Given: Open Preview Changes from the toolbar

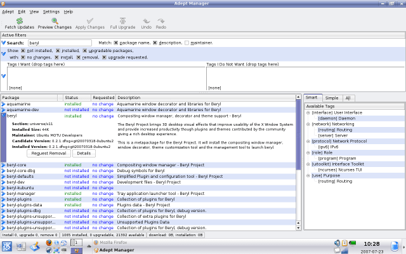Looking at the screenshot, I should (55, 21).
